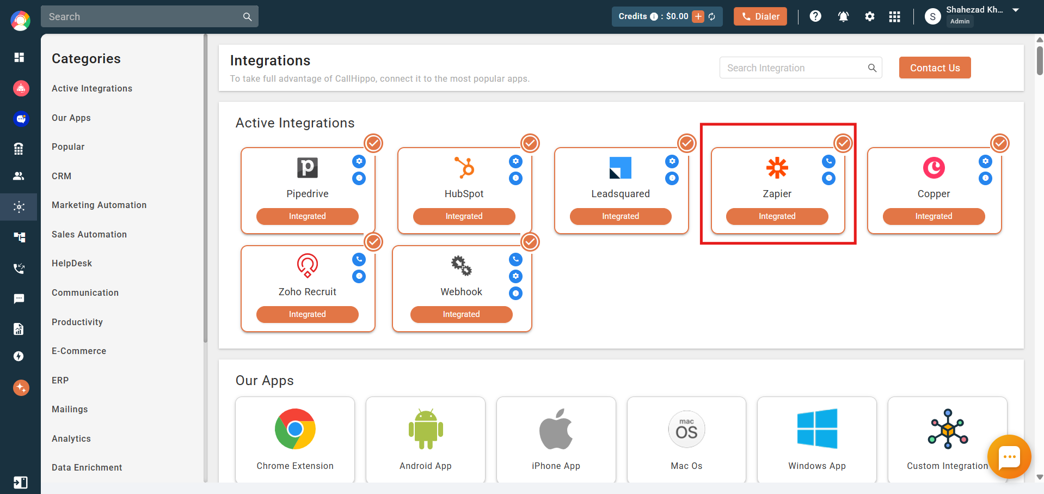Open the iPhone App tile
1044x494 pixels.
point(556,440)
